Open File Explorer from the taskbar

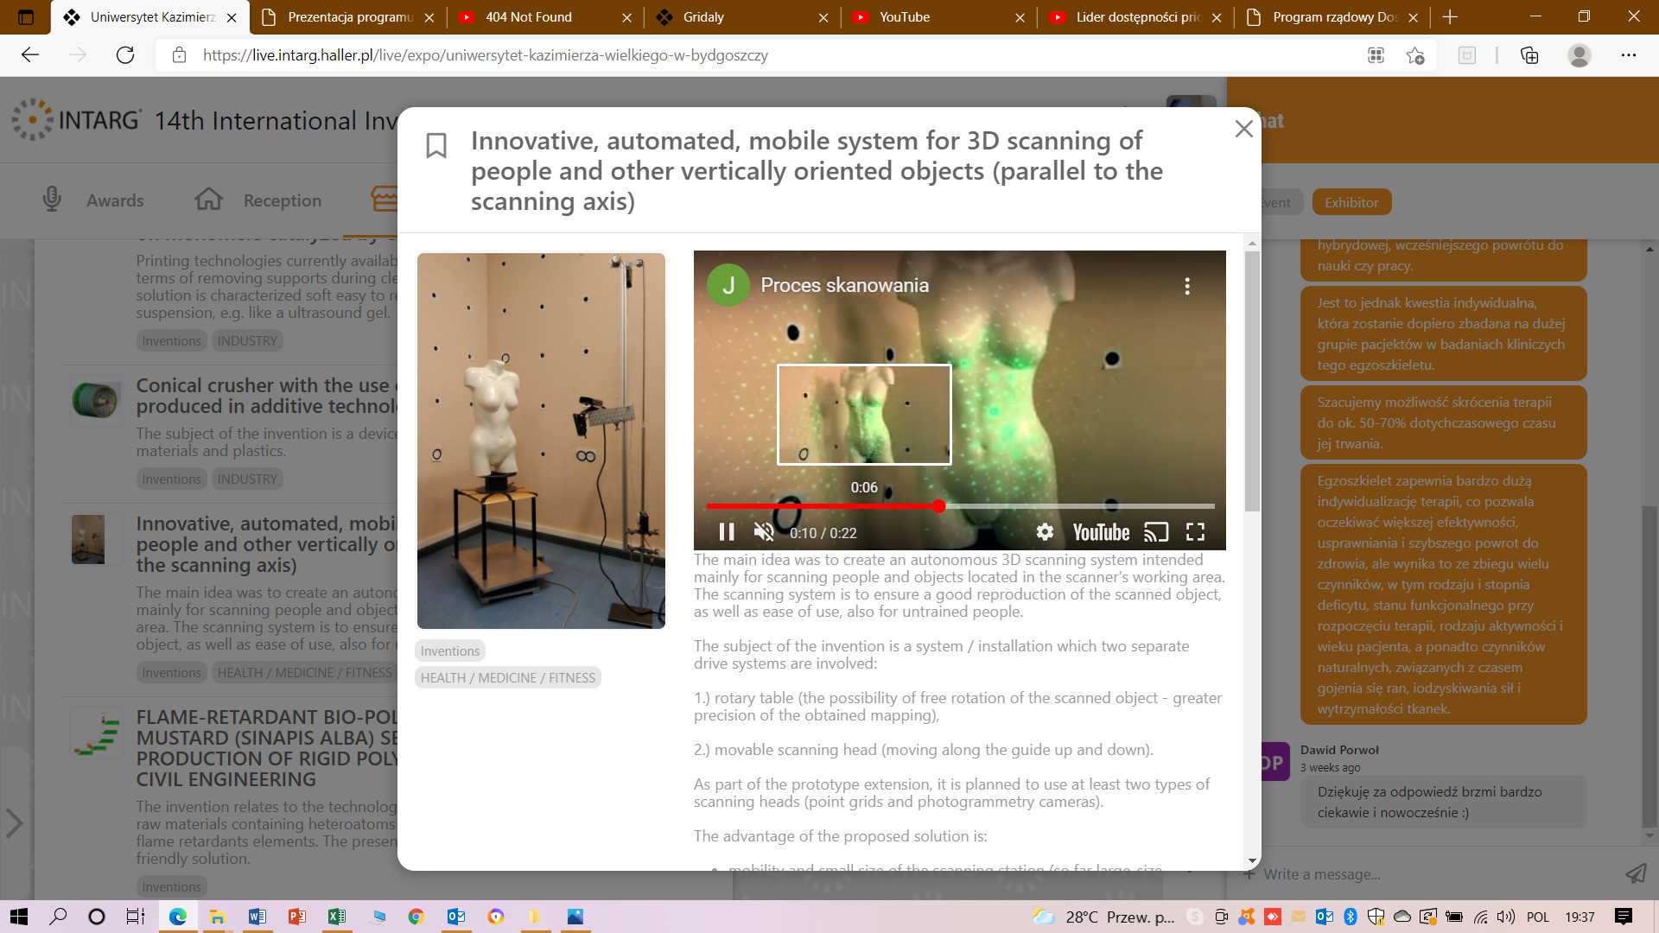coord(217,917)
